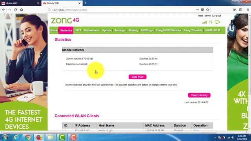Select the Statistics menu item

[x=66, y=31]
